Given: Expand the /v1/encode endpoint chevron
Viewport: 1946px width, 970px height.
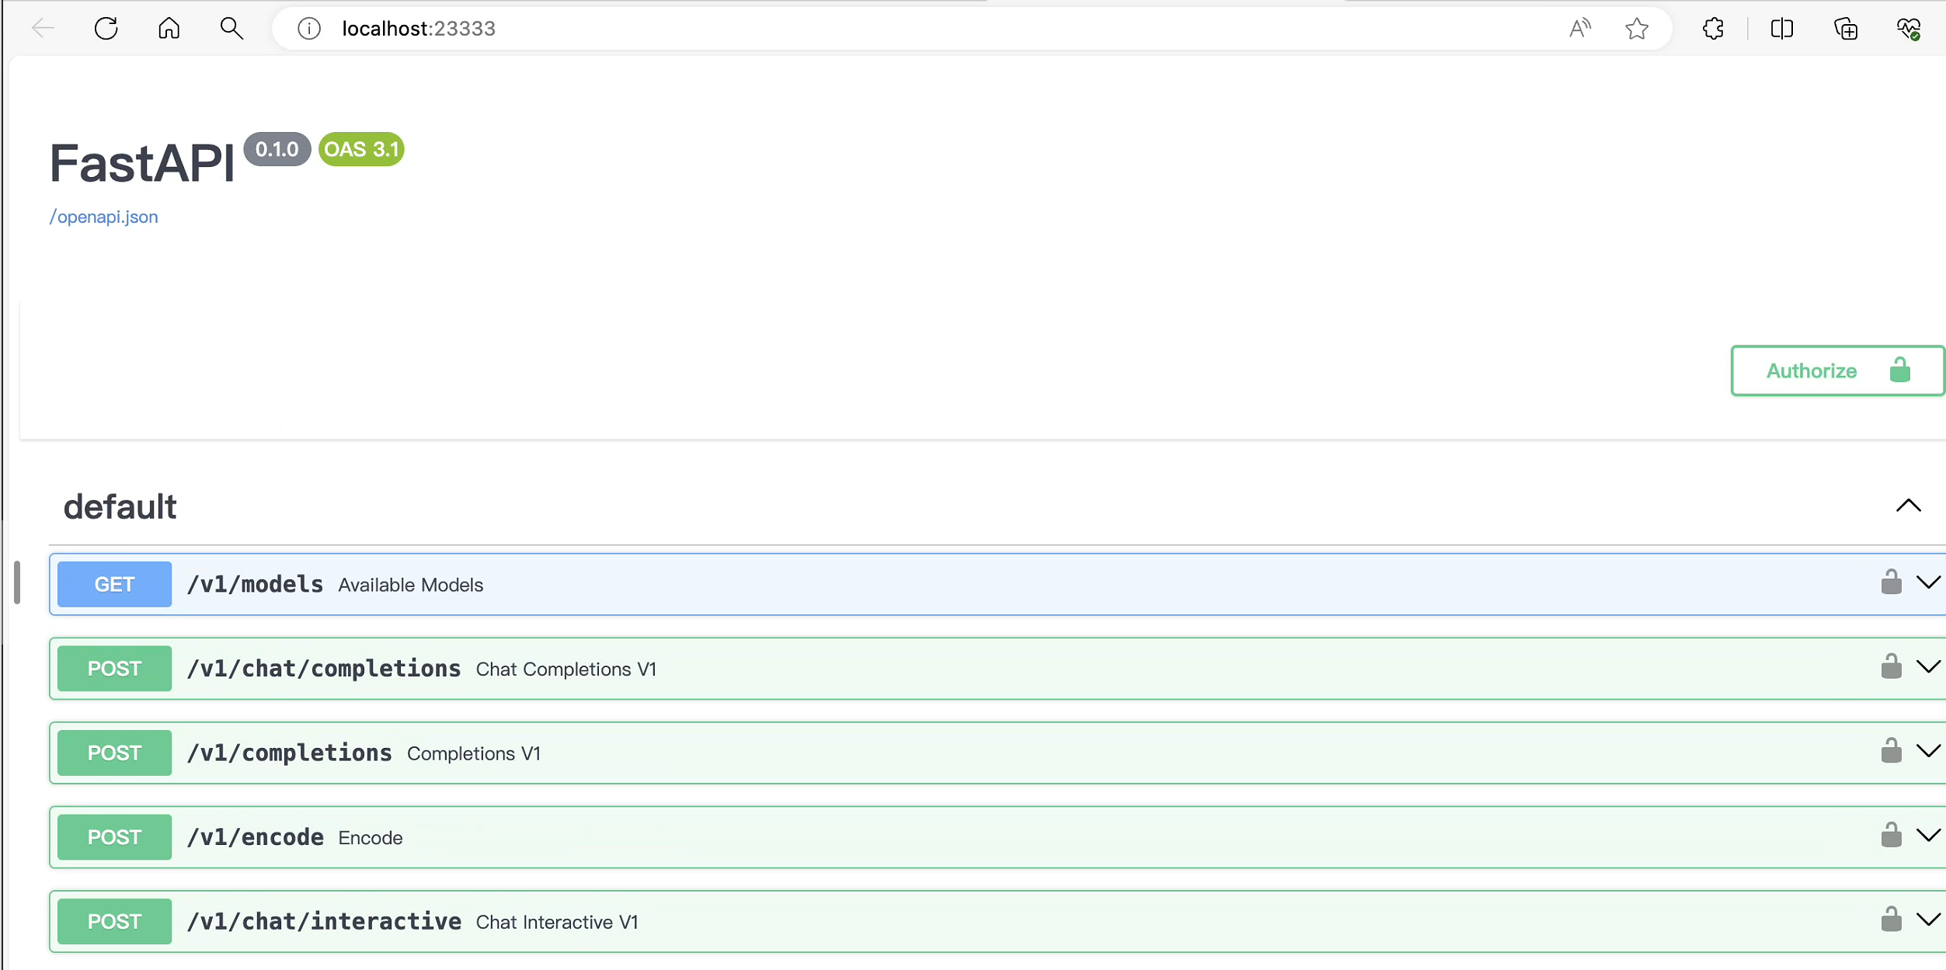Looking at the screenshot, I should pyautogui.click(x=1928, y=836).
